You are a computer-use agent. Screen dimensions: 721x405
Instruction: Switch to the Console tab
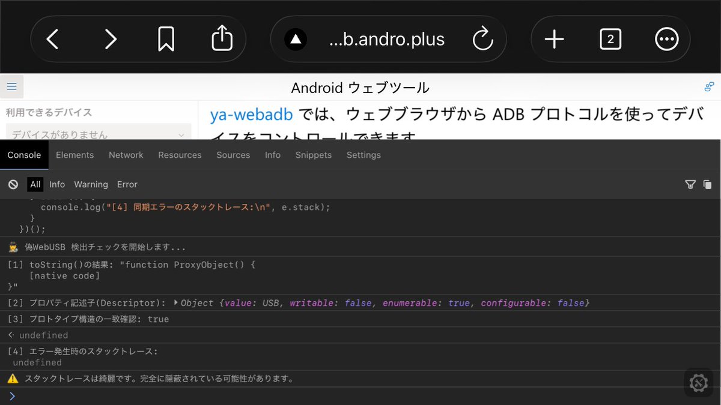[24, 155]
